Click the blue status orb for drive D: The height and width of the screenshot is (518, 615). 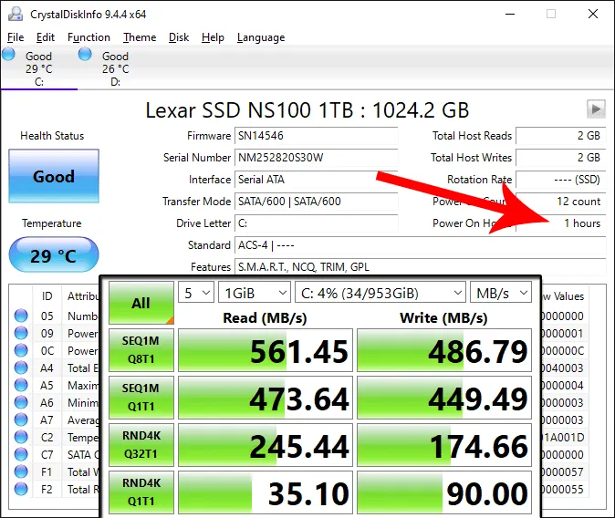(85, 55)
